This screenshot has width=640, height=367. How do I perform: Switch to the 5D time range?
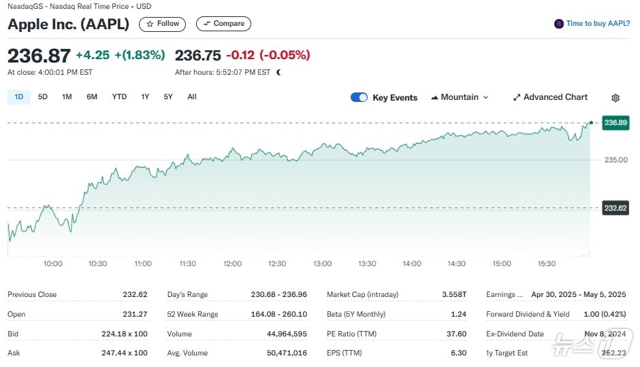pyautogui.click(x=43, y=97)
